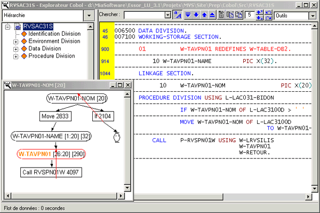The image size is (320, 213).
Task: Expand the Environment Division node
Action: [15, 42]
